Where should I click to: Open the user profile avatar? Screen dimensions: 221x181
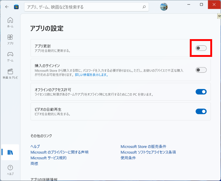click(x=164, y=7)
